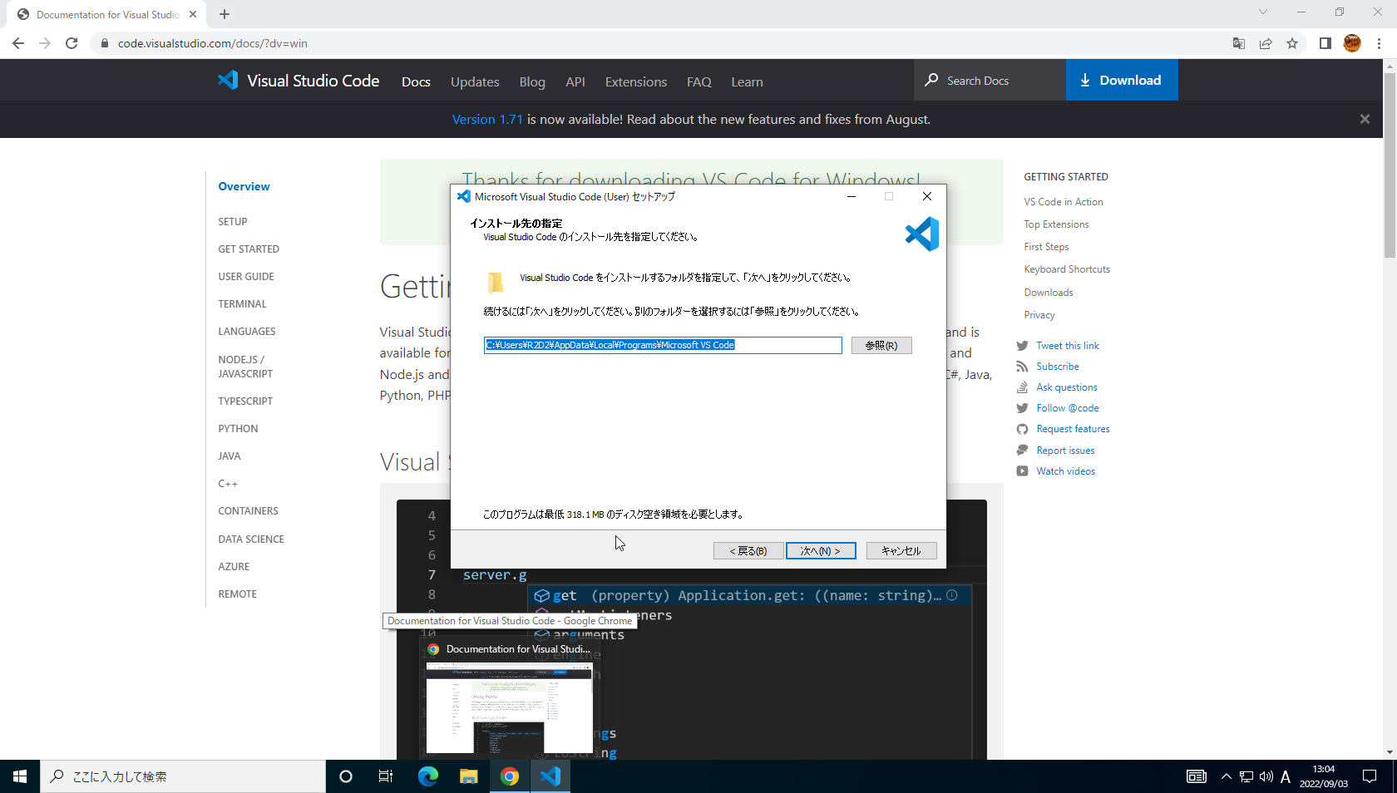Screen dimensions: 1397x793
Task: Open the Privacy link in Getting Started
Action: (x=1039, y=315)
